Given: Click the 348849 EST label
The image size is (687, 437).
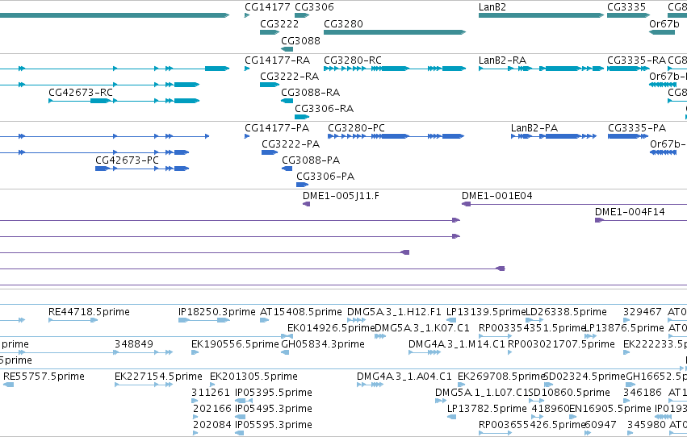Looking at the screenshot, I should (x=134, y=344).
